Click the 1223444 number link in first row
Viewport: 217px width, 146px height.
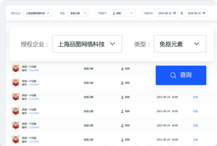34,70
